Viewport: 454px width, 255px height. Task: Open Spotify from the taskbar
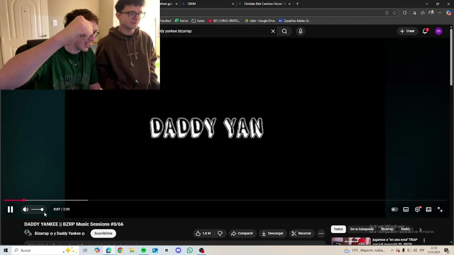[144, 250]
